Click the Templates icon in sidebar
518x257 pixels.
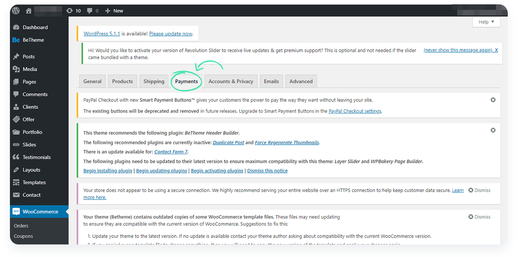point(16,182)
